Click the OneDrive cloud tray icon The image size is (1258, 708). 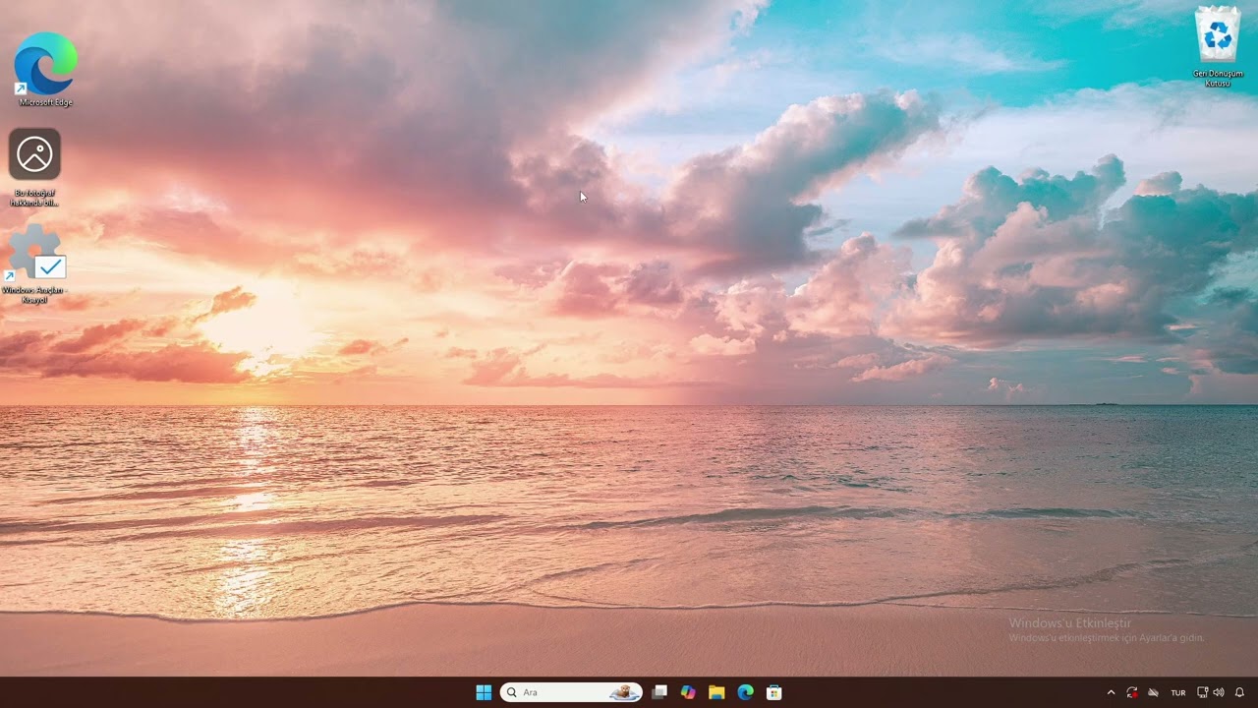click(x=1154, y=692)
